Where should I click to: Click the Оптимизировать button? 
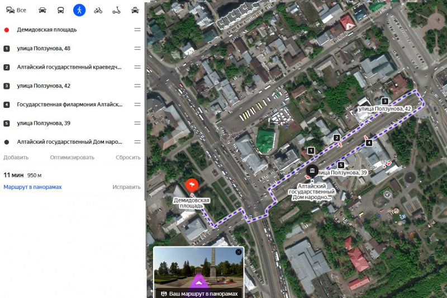72,157
